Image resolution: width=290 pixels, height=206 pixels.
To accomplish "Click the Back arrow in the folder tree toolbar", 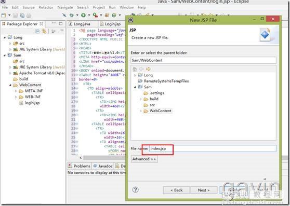I will point(141,69).
